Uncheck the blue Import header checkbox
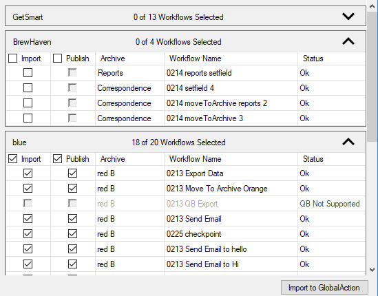The image size is (378, 296). coord(13,159)
